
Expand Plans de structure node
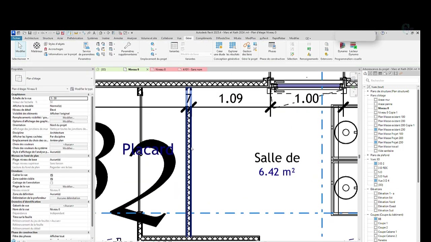coord(368,91)
